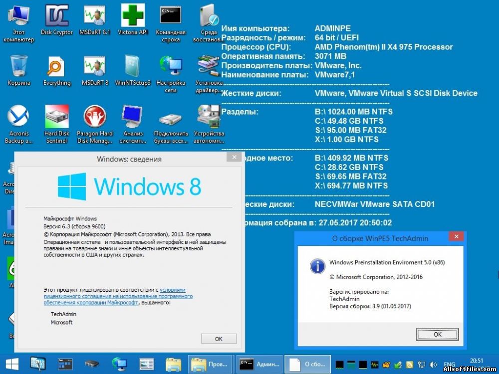The height and width of the screenshot is (374, 499).
Task: Open Устройства автономные desktop icon
Action: [209, 125]
